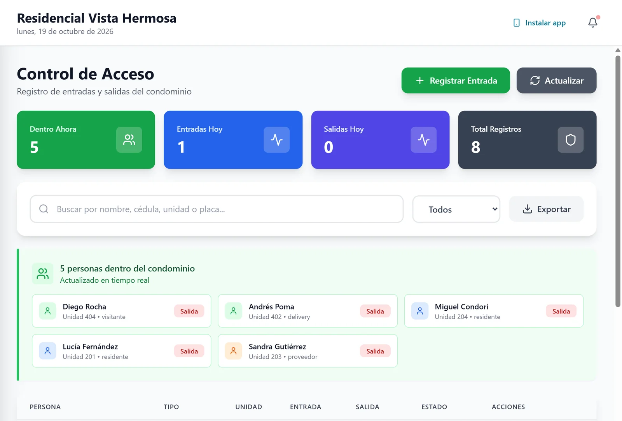Click 'Unidad 404 • visitante' text

94,317
